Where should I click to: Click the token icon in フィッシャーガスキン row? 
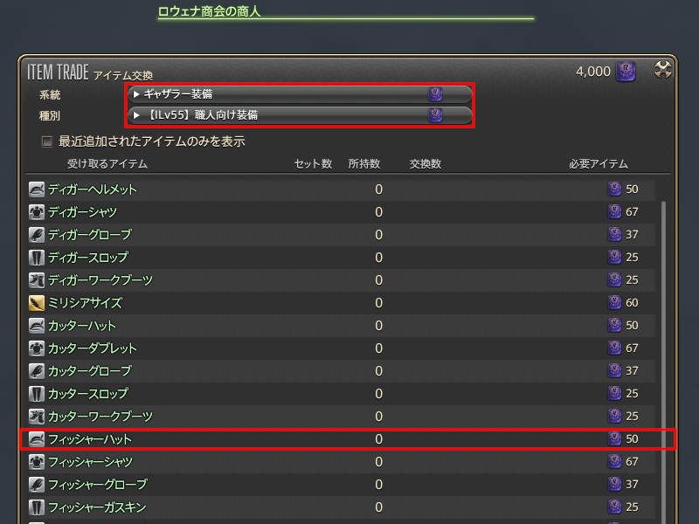[614, 507]
